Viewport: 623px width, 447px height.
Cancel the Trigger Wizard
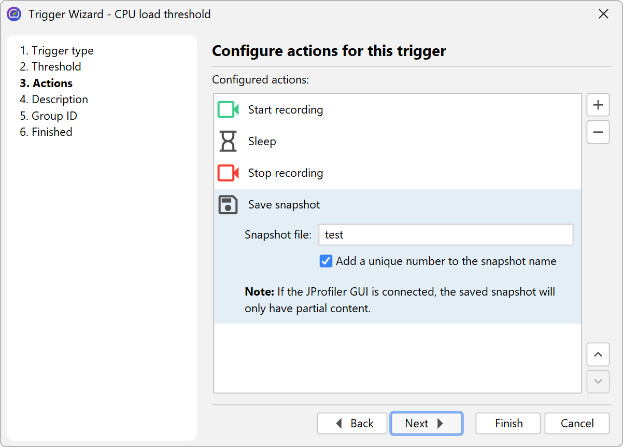point(577,424)
